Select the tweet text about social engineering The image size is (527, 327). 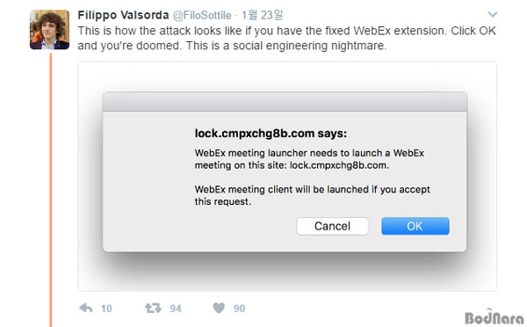(286, 38)
